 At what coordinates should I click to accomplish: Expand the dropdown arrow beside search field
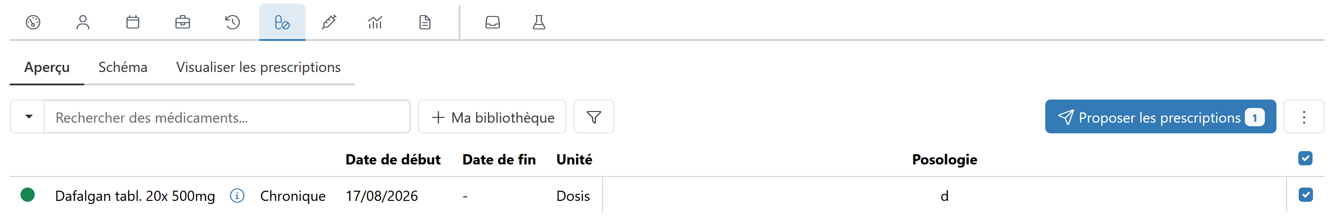[x=29, y=116]
